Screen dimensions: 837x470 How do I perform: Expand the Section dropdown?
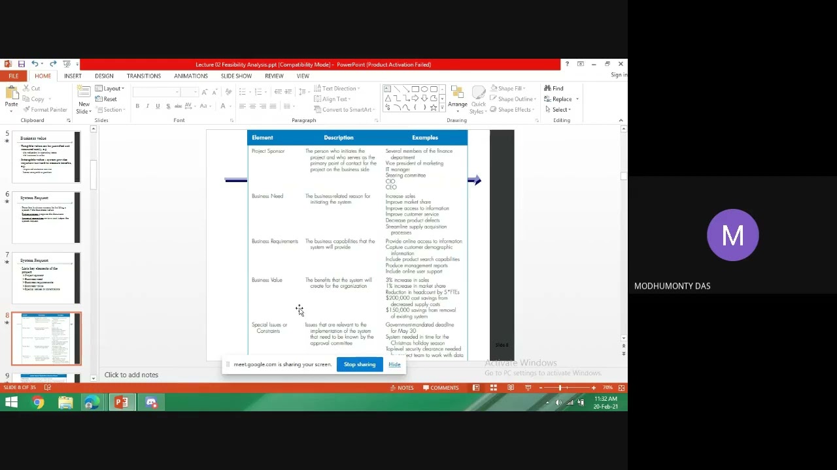(x=111, y=110)
